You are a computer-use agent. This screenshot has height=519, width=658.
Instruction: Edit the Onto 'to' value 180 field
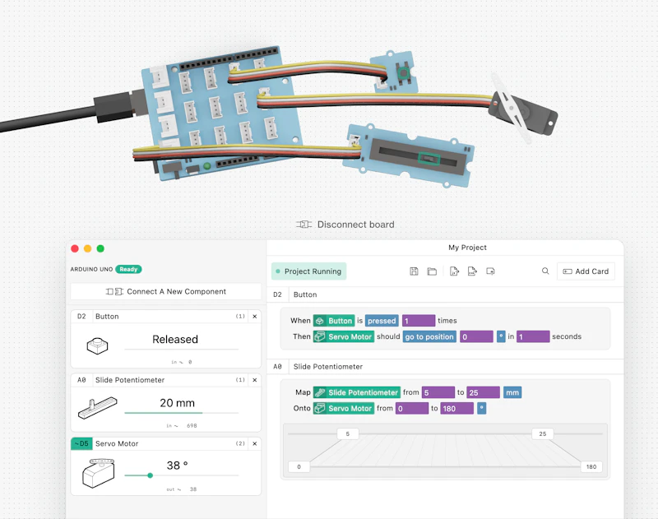pos(457,408)
